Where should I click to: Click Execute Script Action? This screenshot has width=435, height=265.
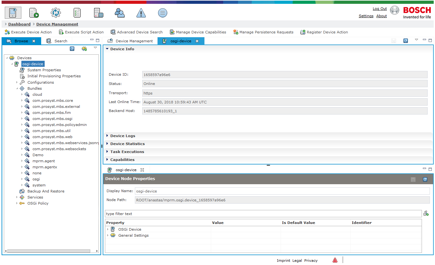coord(81,32)
